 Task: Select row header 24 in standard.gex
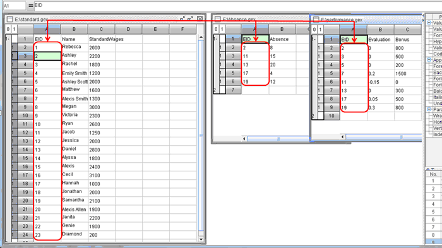click(x=25, y=235)
